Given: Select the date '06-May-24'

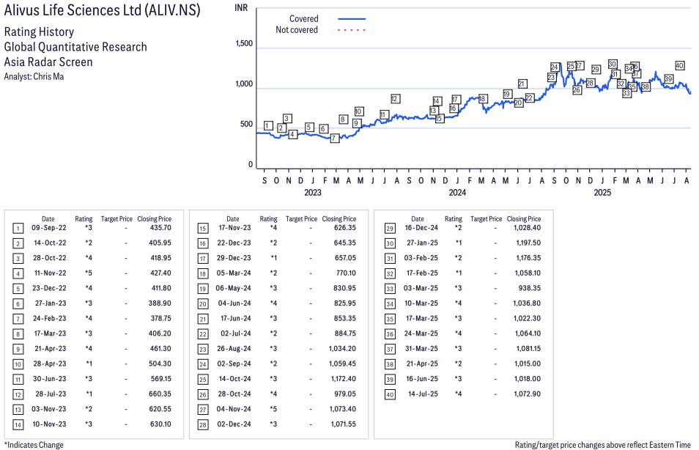Looking at the screenshot, I should (x=233, y=288).
